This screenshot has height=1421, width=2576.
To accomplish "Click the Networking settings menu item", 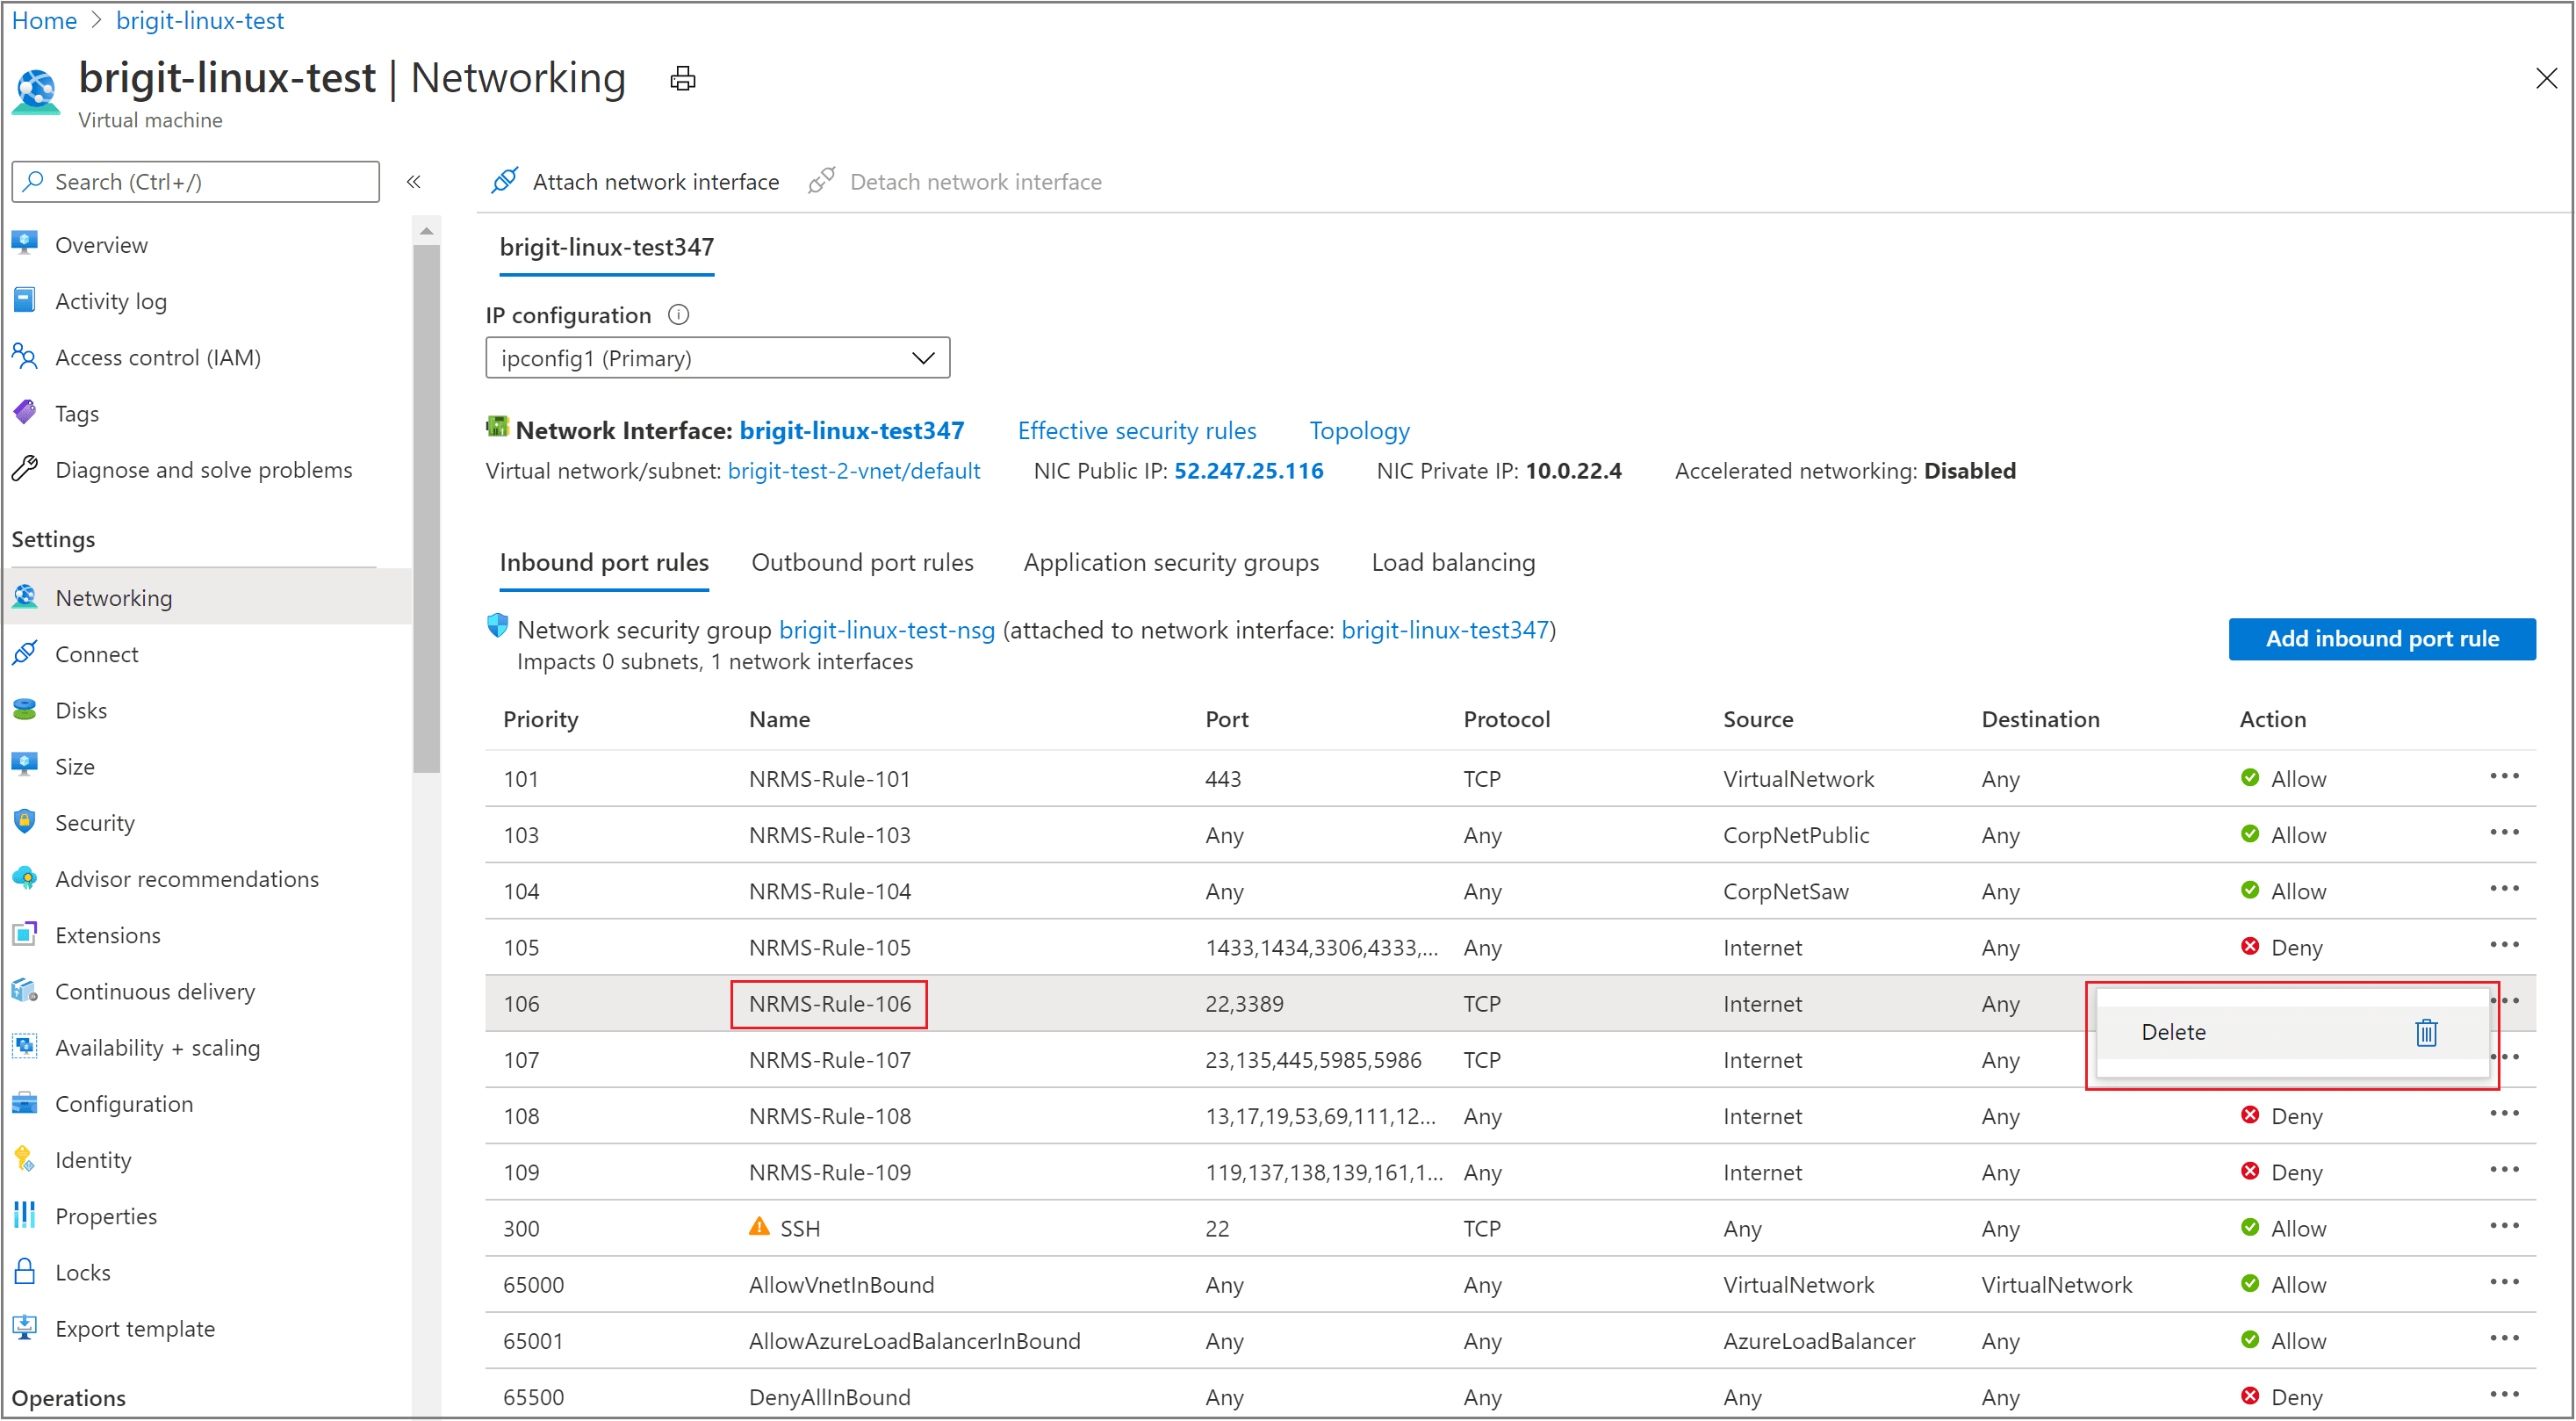I will point(115,595).
